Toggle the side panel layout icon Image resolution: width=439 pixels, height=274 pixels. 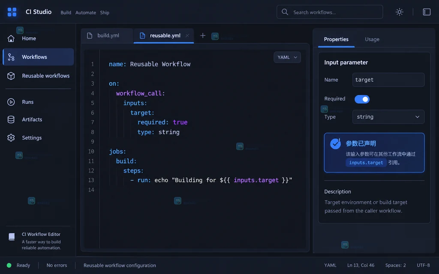click(427, 12)
